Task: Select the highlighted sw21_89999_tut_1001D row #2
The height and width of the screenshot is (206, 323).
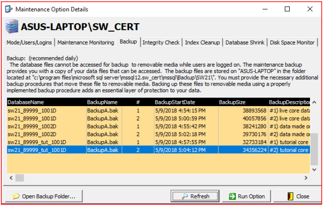Action: [x=158, y=150]
